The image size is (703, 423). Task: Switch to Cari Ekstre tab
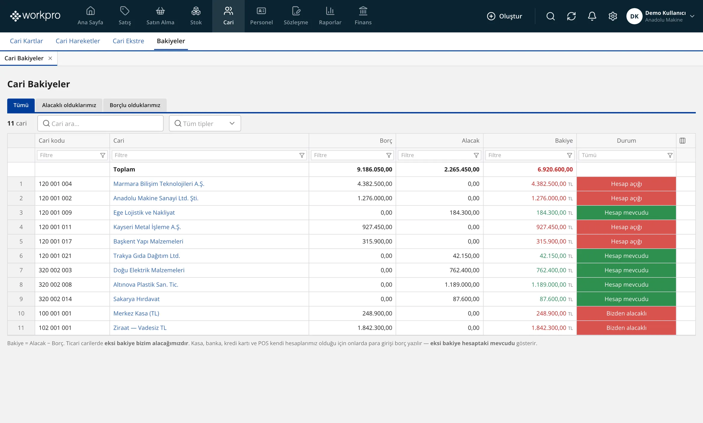pyautogui.click(x=128, y=41)
